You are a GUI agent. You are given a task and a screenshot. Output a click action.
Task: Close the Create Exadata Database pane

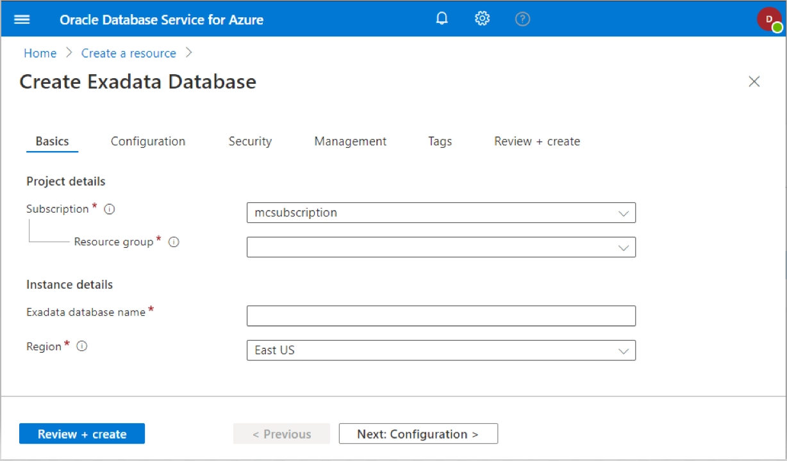click(754, 81)
